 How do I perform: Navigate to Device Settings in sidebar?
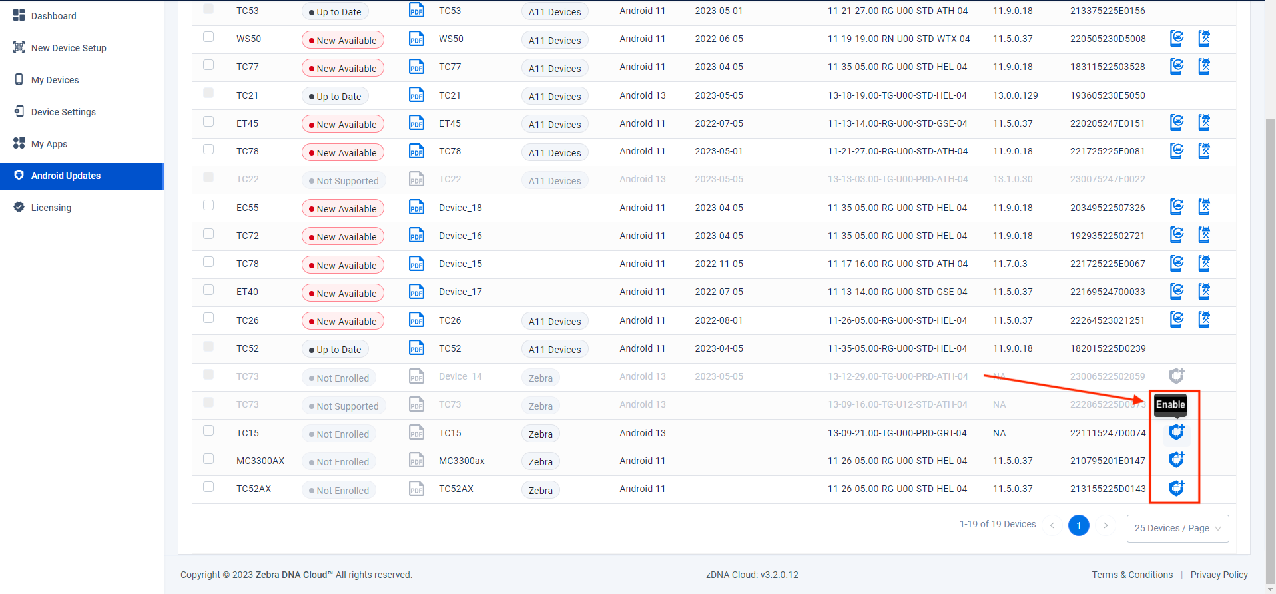pos(63,112)
